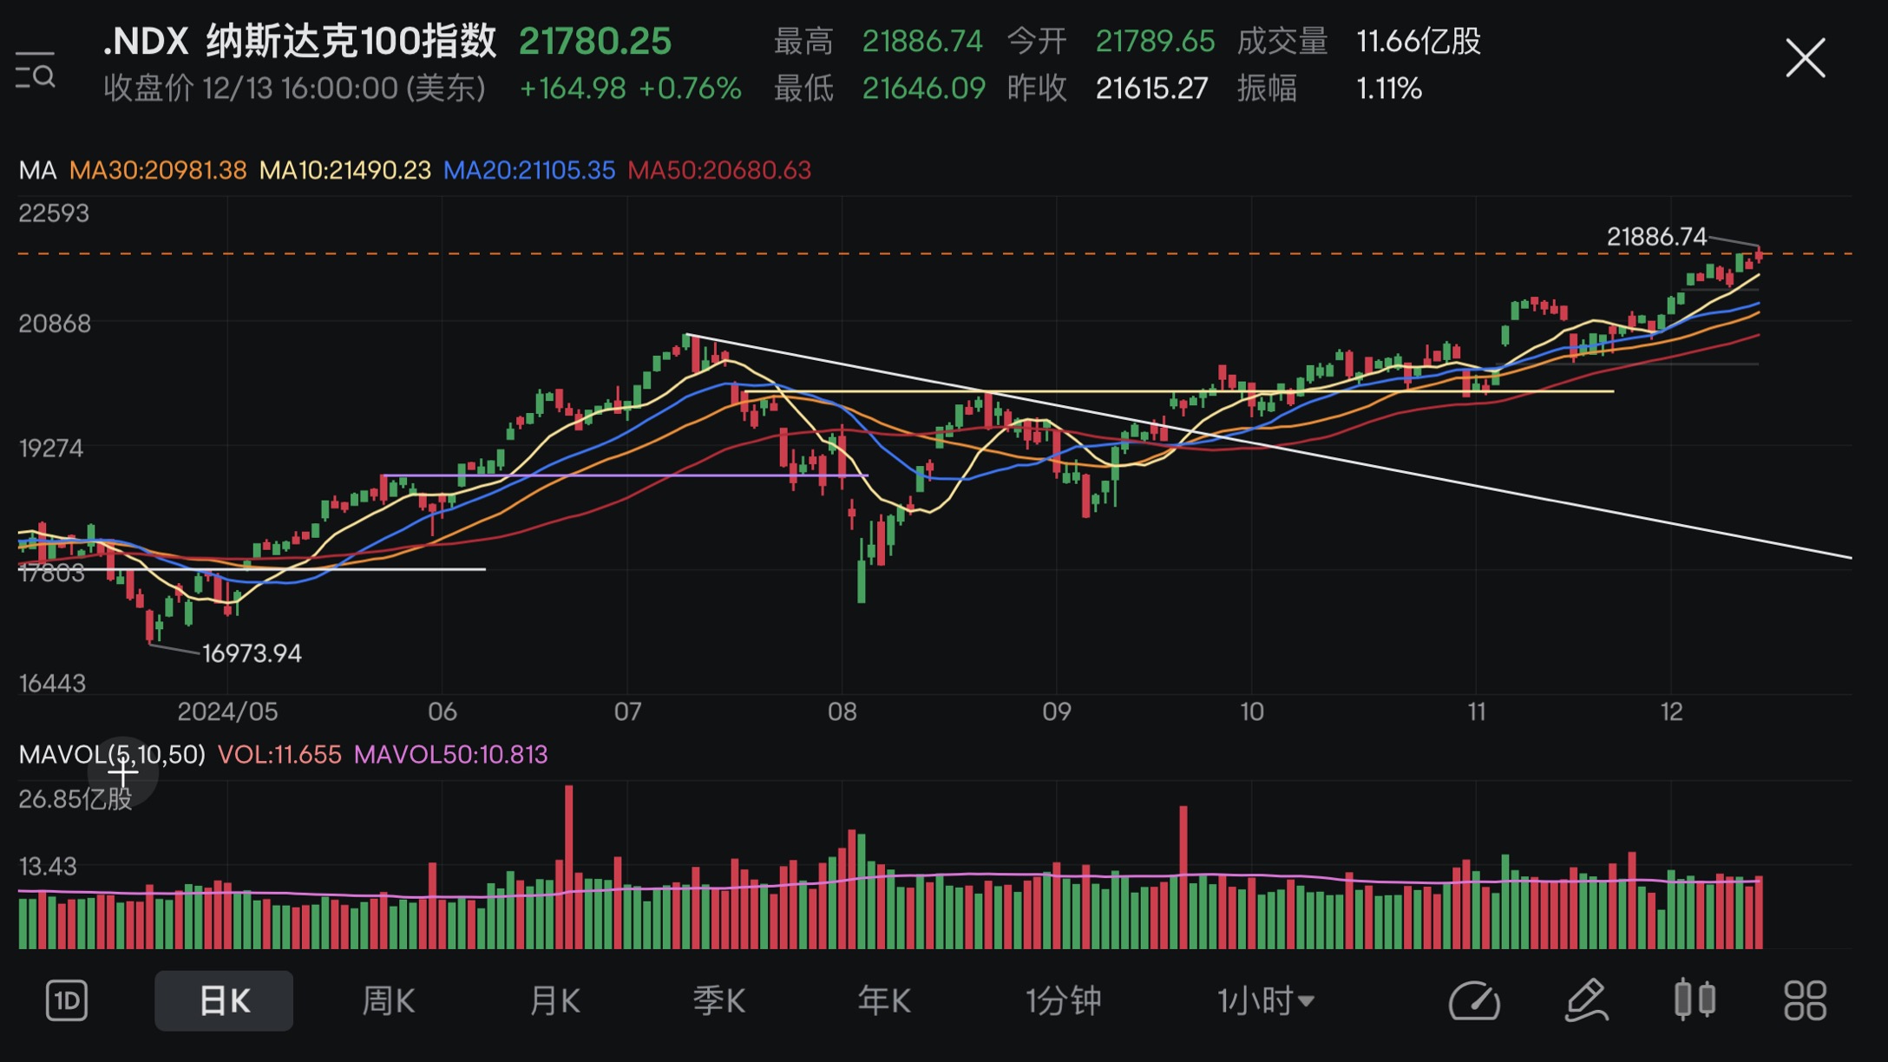Open the speedometer indicator icon
The image size is (1888, 1062).
point(1474,1001)
